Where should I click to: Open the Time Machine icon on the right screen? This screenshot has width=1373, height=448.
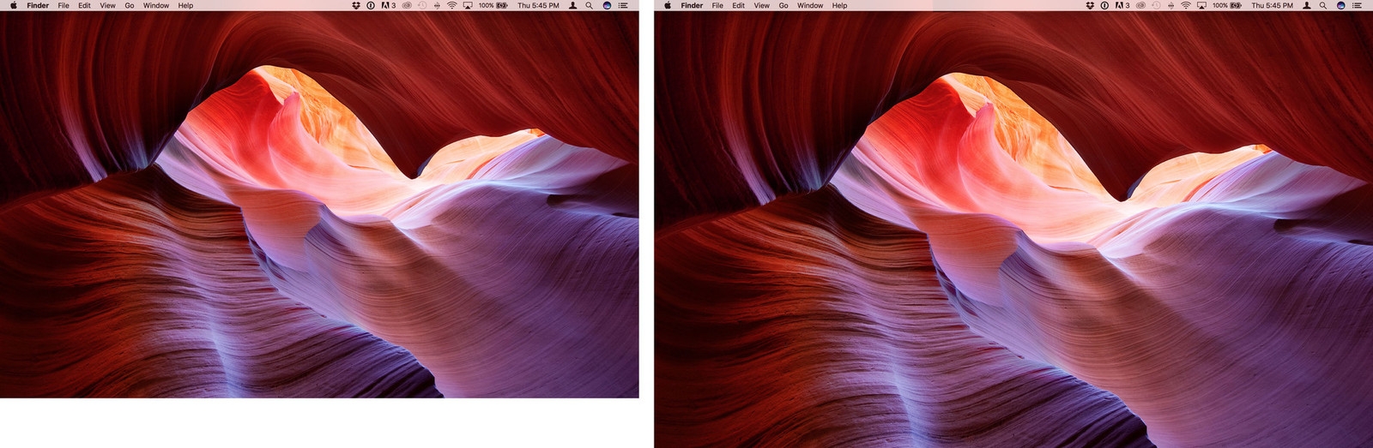click(x=1155, y=5)
